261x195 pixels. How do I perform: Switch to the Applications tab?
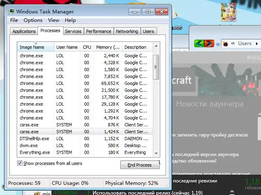24,31
